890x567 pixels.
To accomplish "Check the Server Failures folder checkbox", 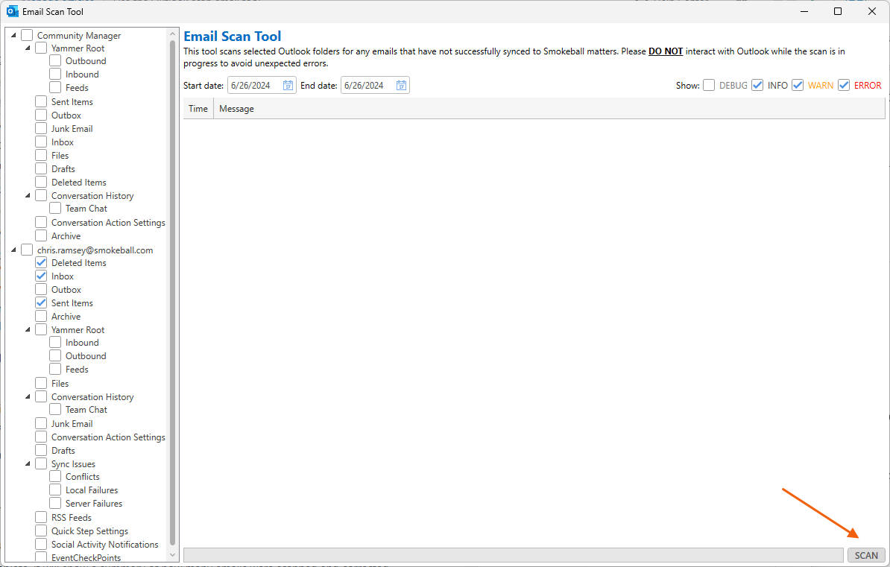I will click(x=55, y=504).
